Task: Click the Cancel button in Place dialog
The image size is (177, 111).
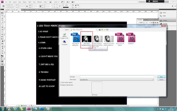Action: 161,80
